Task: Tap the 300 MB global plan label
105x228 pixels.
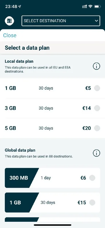Action: (x=19, y=178)
